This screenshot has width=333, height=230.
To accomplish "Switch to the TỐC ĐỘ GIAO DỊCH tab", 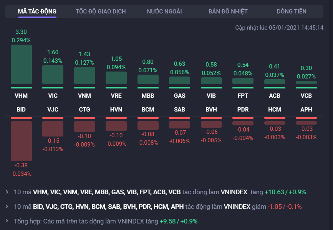I will tap(101, 12).
